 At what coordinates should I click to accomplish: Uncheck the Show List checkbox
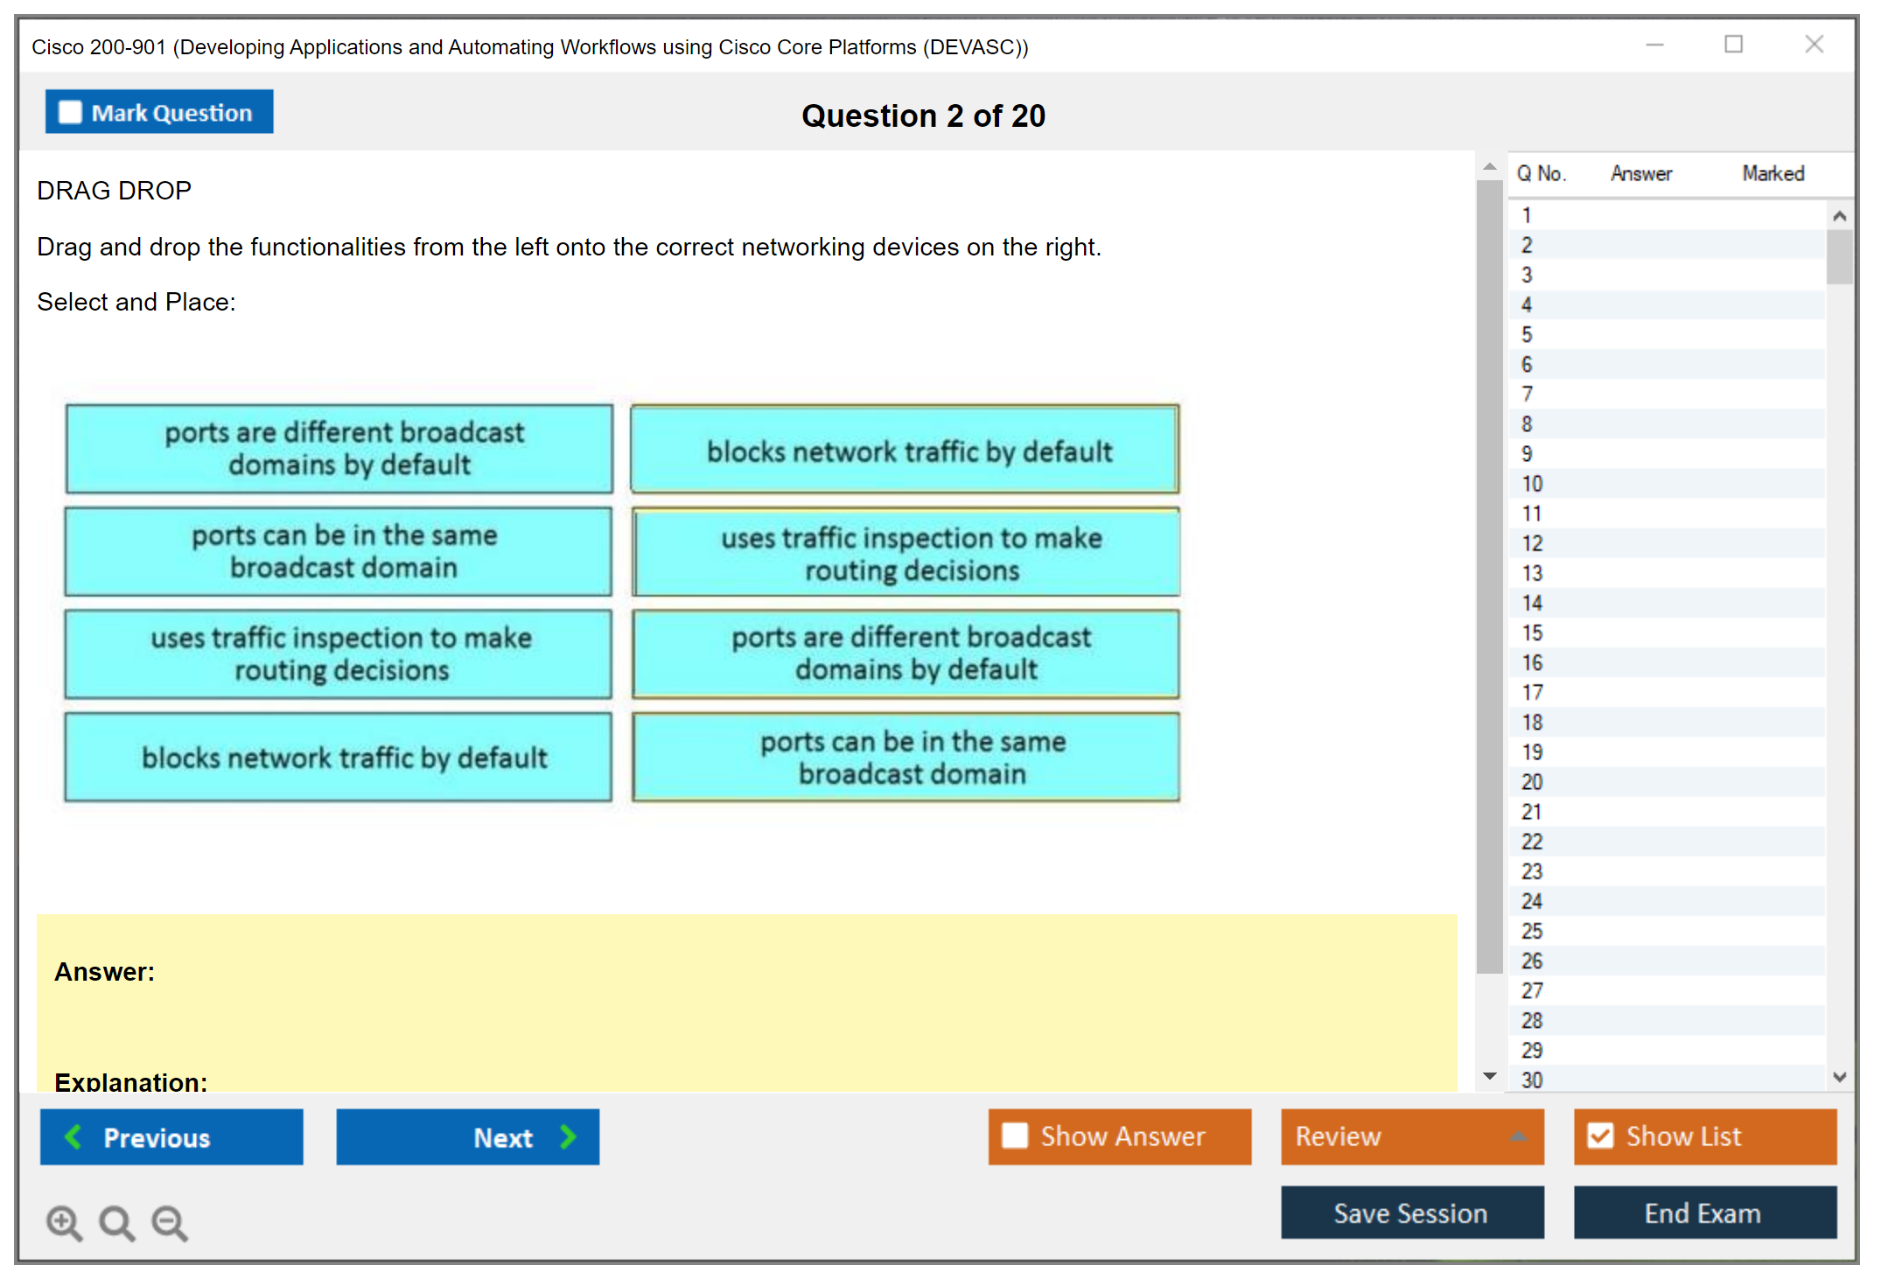click(1600, 1136)
